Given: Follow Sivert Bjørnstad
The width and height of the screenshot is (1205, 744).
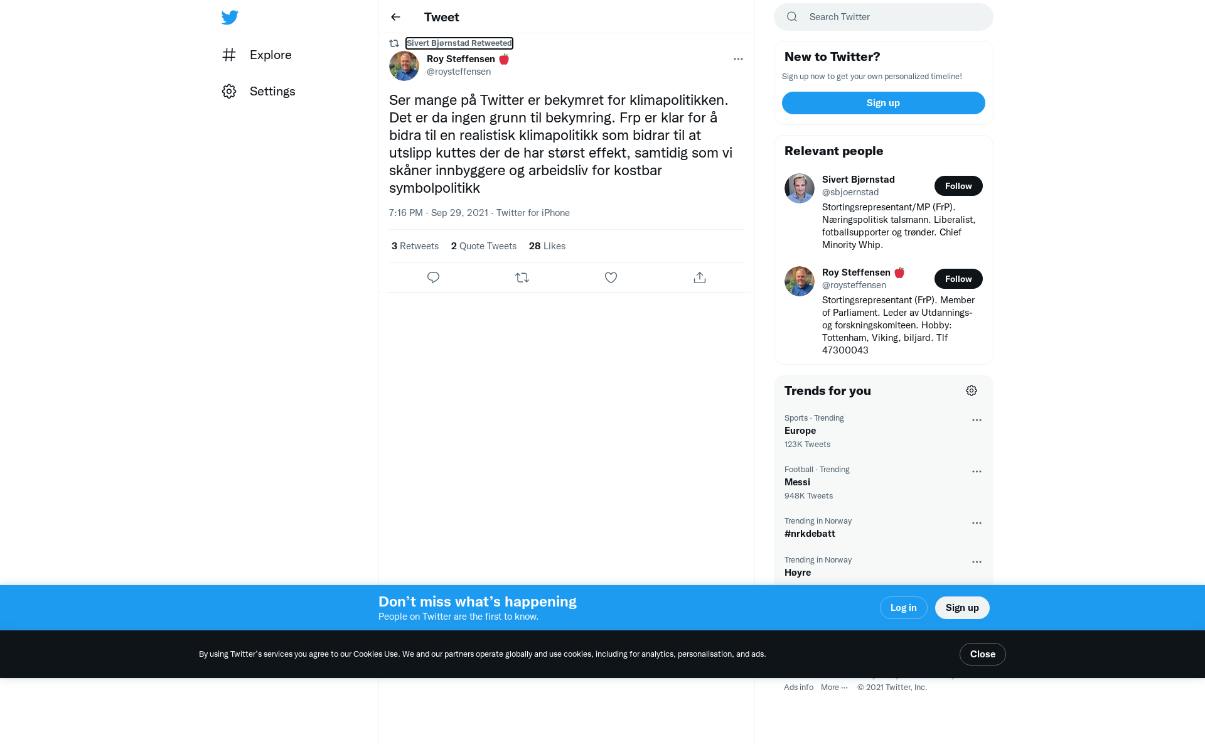Looking at the screenshot, I should [958, 186].
